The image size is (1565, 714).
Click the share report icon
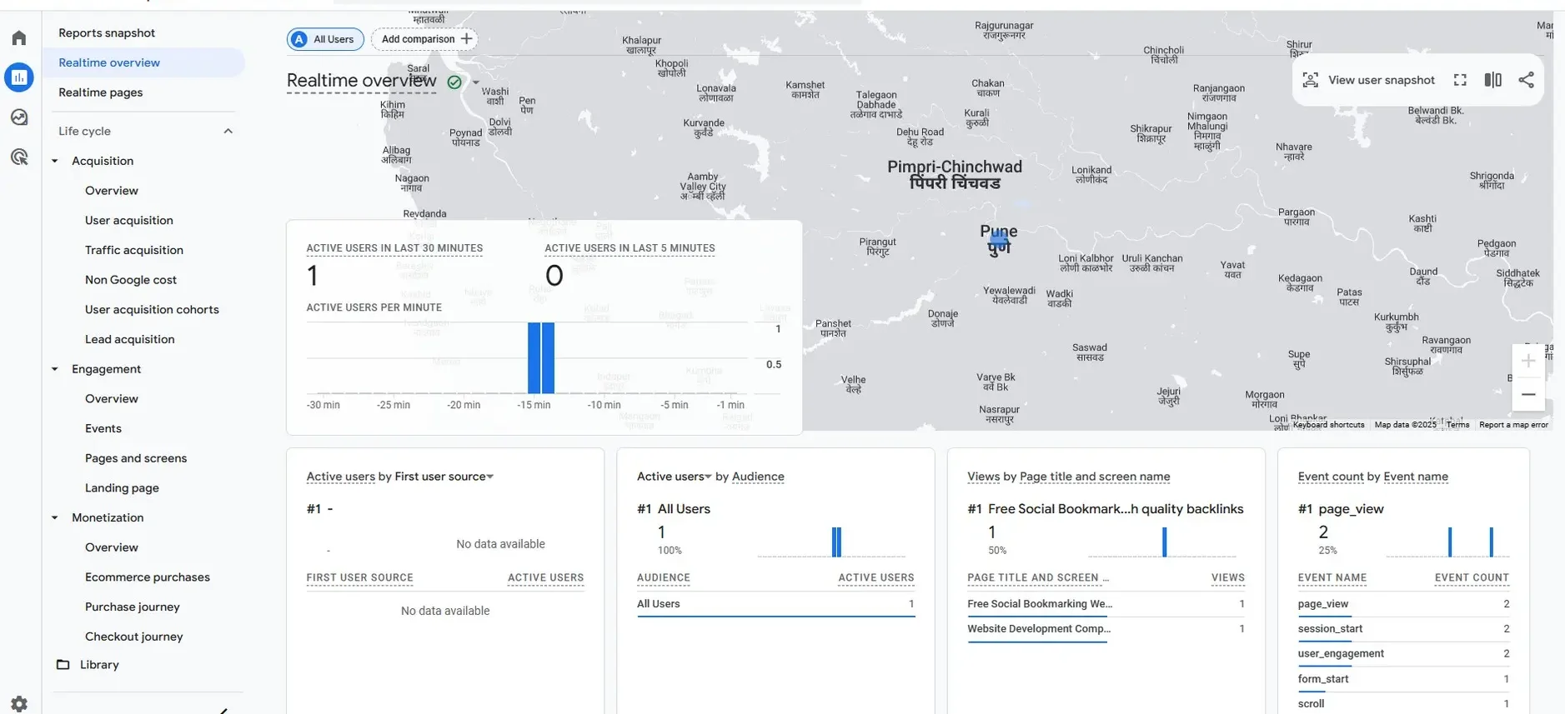pos(1526,80)
